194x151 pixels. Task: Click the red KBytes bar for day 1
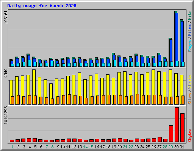12,141
